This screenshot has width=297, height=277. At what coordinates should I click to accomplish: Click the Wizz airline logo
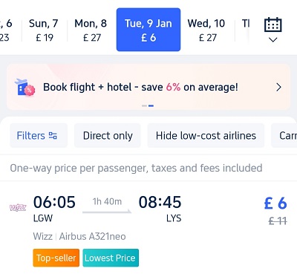(18, 207)
